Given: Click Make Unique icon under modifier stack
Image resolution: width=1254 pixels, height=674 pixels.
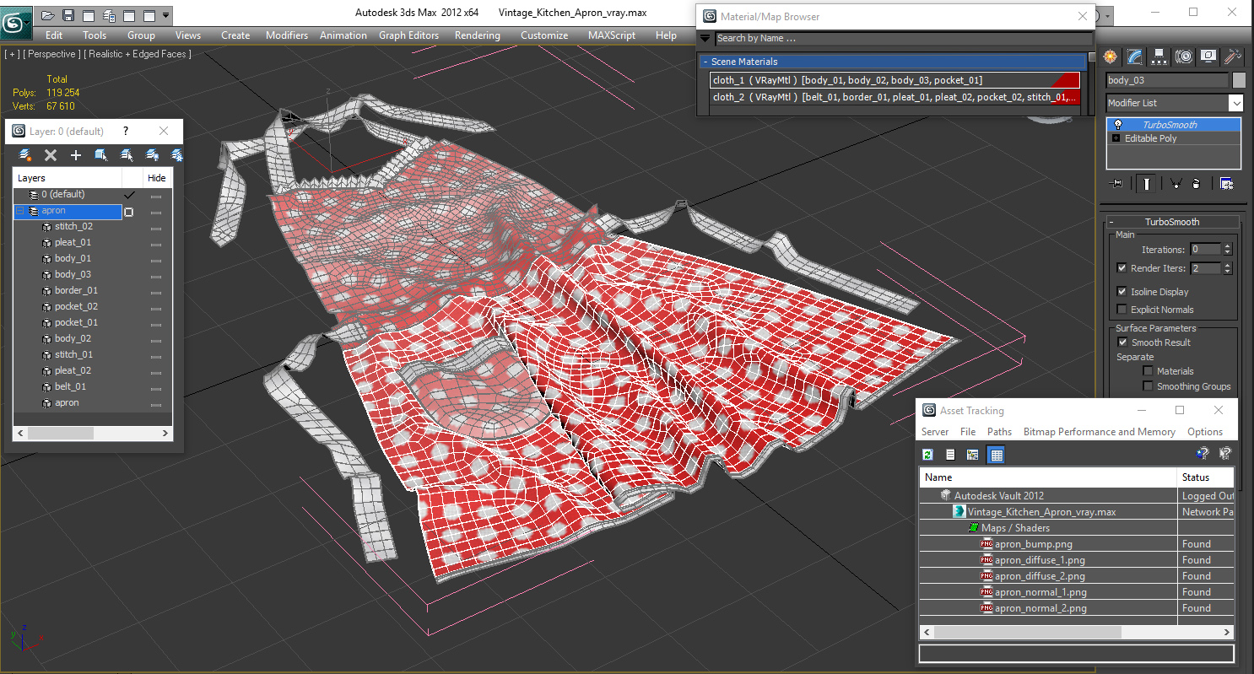Looking at the screenshot, I should pos(1175,184).
